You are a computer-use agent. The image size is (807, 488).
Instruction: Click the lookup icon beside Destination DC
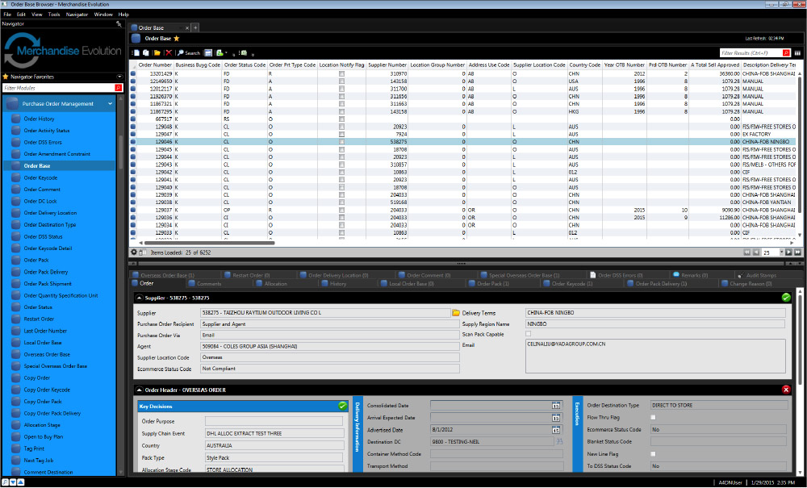pyautogui.click(x=559, y=442)
